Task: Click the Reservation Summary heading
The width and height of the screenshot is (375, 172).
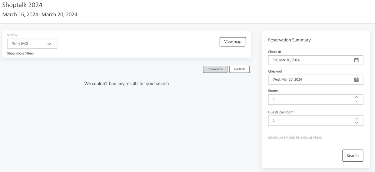Action: point(289,40)
